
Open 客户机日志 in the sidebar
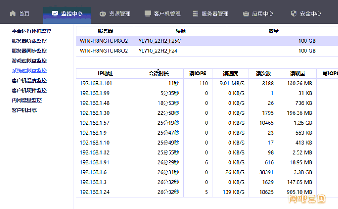[24, 110]
